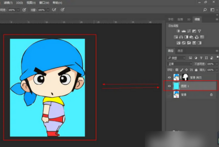Viewport: 219px width, 147px height.
Task: Lock image pixels with brush icon
Action: click(181, 70)
